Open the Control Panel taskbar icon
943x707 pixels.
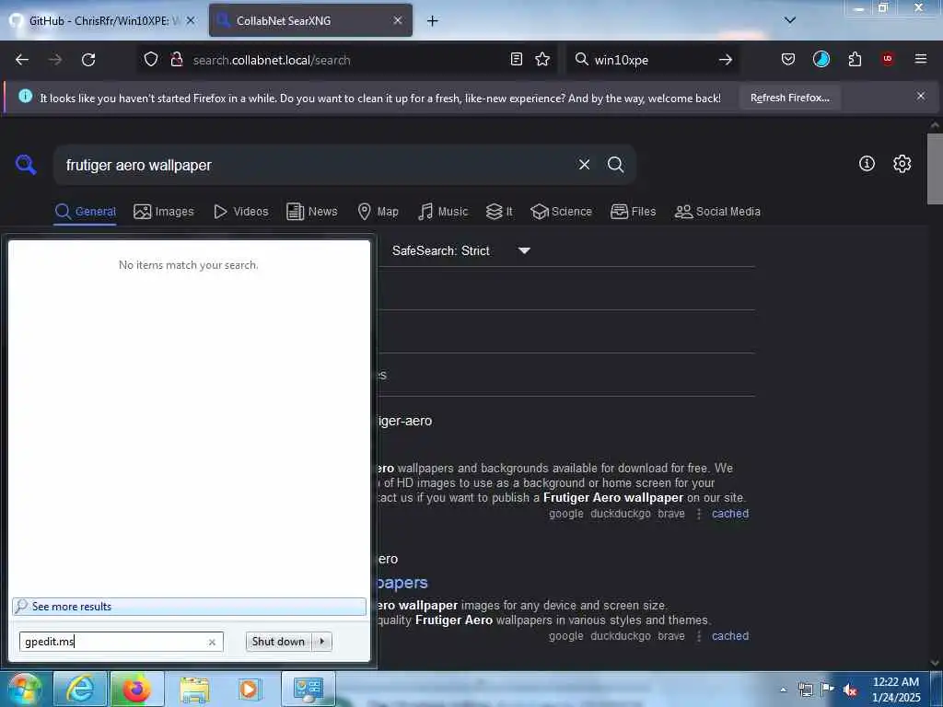click(x=308, y=689)
